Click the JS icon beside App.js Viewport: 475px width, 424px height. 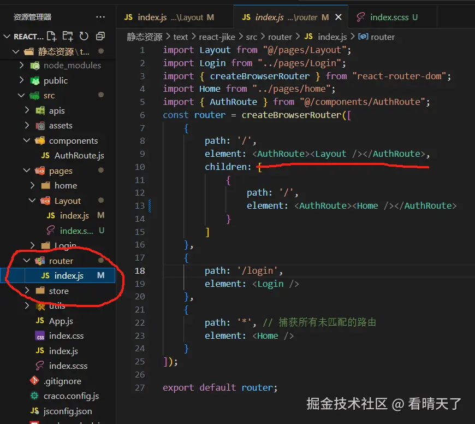click(40, 321)
